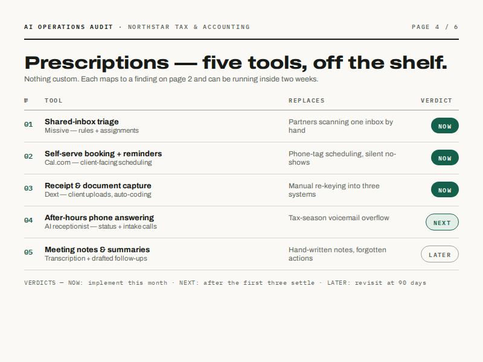Click 'Cal.com — client-facing scheduling' text
This screenshot has height=362, width=483.
(98, 162)
